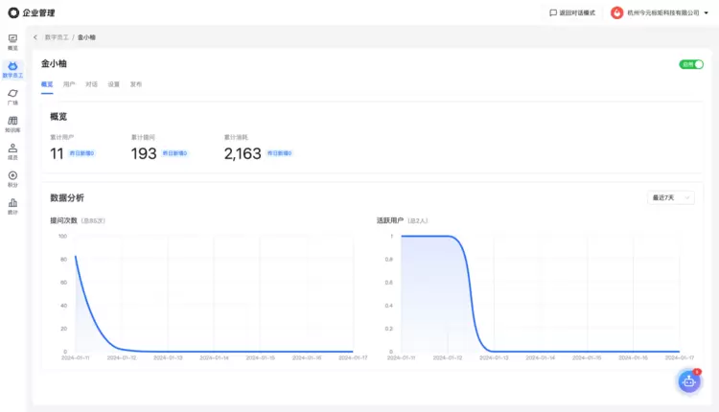This screenshot has width=719, height=412.
Task: Open the 最近7天 time range dropdown
Action: pyautogui.click(x=671, y=197)
